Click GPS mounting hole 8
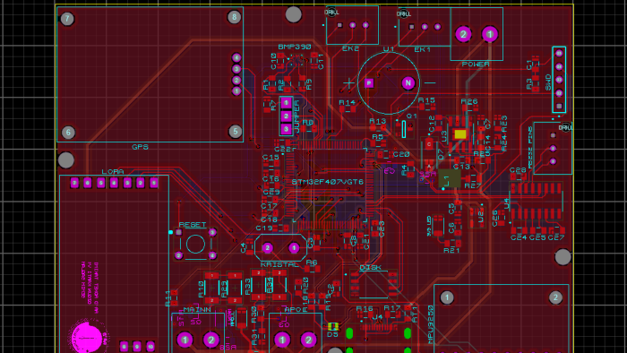This screenshot has width=627, height=353. (235, 17)
